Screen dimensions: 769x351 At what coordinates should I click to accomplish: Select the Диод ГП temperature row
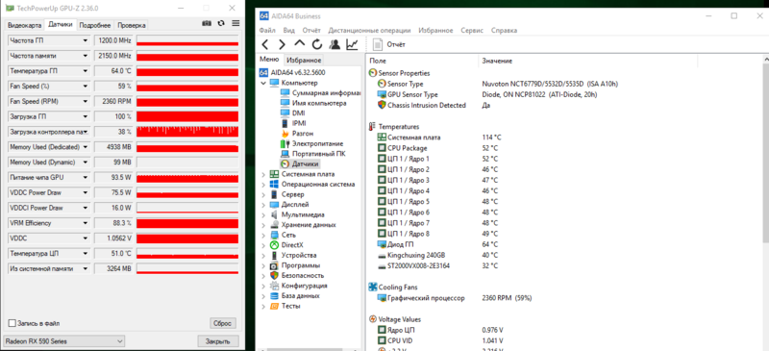(x=437, y=244)
